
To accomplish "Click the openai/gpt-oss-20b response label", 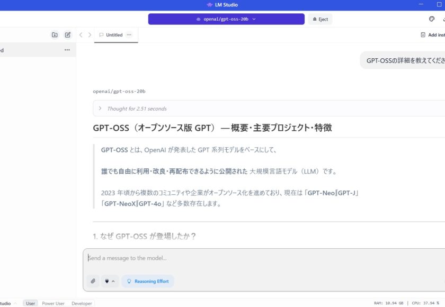I will 119,91.
